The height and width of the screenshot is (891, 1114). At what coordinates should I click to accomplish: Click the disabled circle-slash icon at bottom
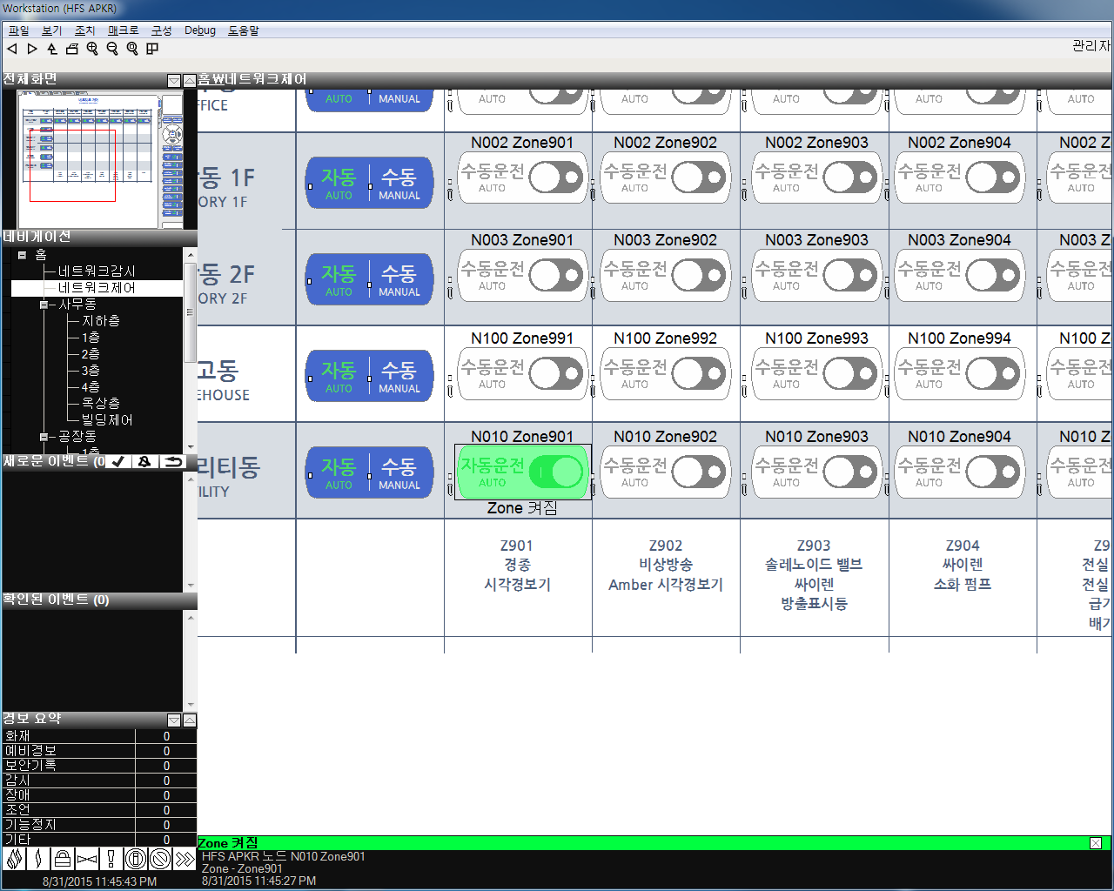pos(159,860)
